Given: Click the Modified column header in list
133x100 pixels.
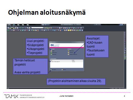Looking at the screenshot, I should (x=73, y=60).
